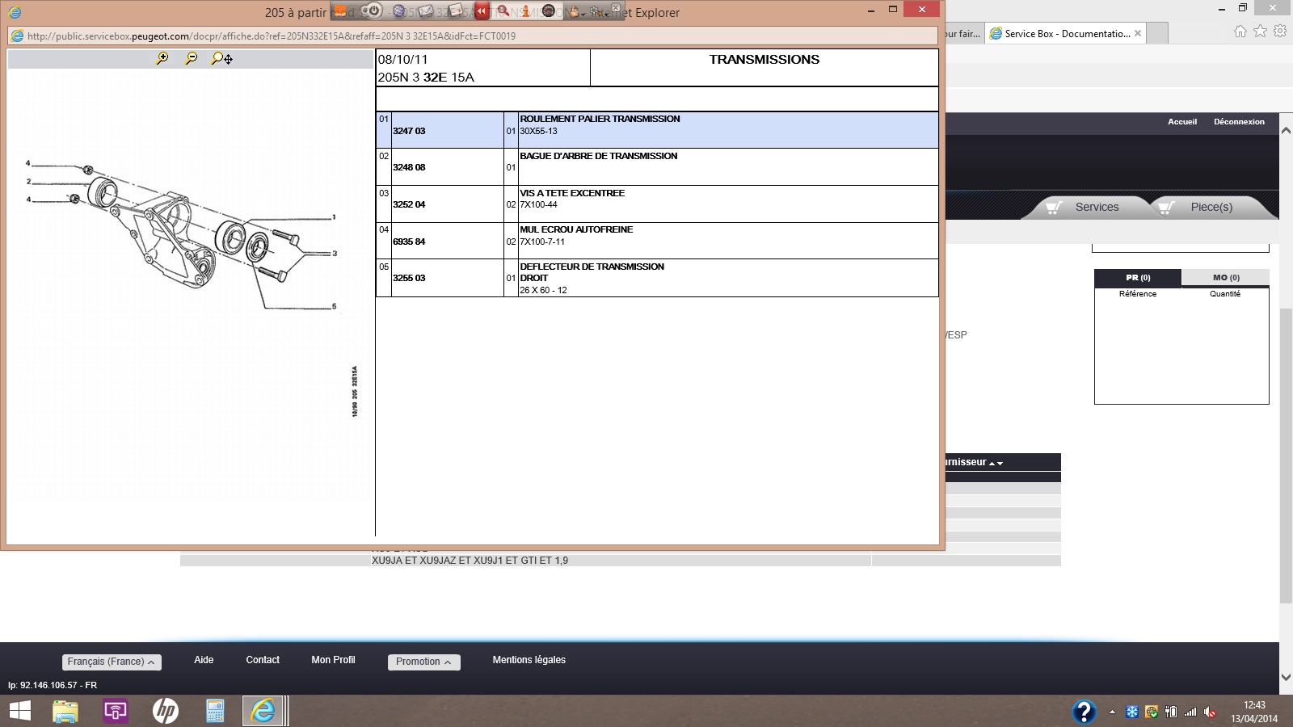Click the HP icon in the taskbar
The width and height of the screenshot is (1293, 727).
point(166,711)
